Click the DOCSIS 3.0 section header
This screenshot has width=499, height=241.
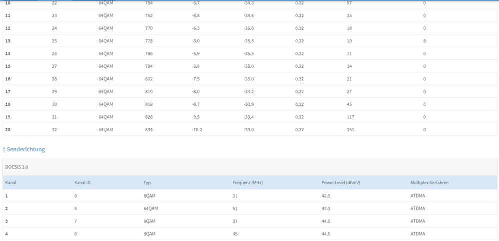(x=17, y=167)
